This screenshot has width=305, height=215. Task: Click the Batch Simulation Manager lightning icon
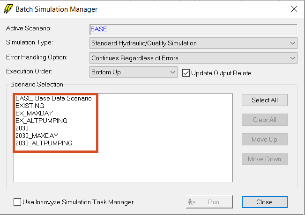(8, 9)
